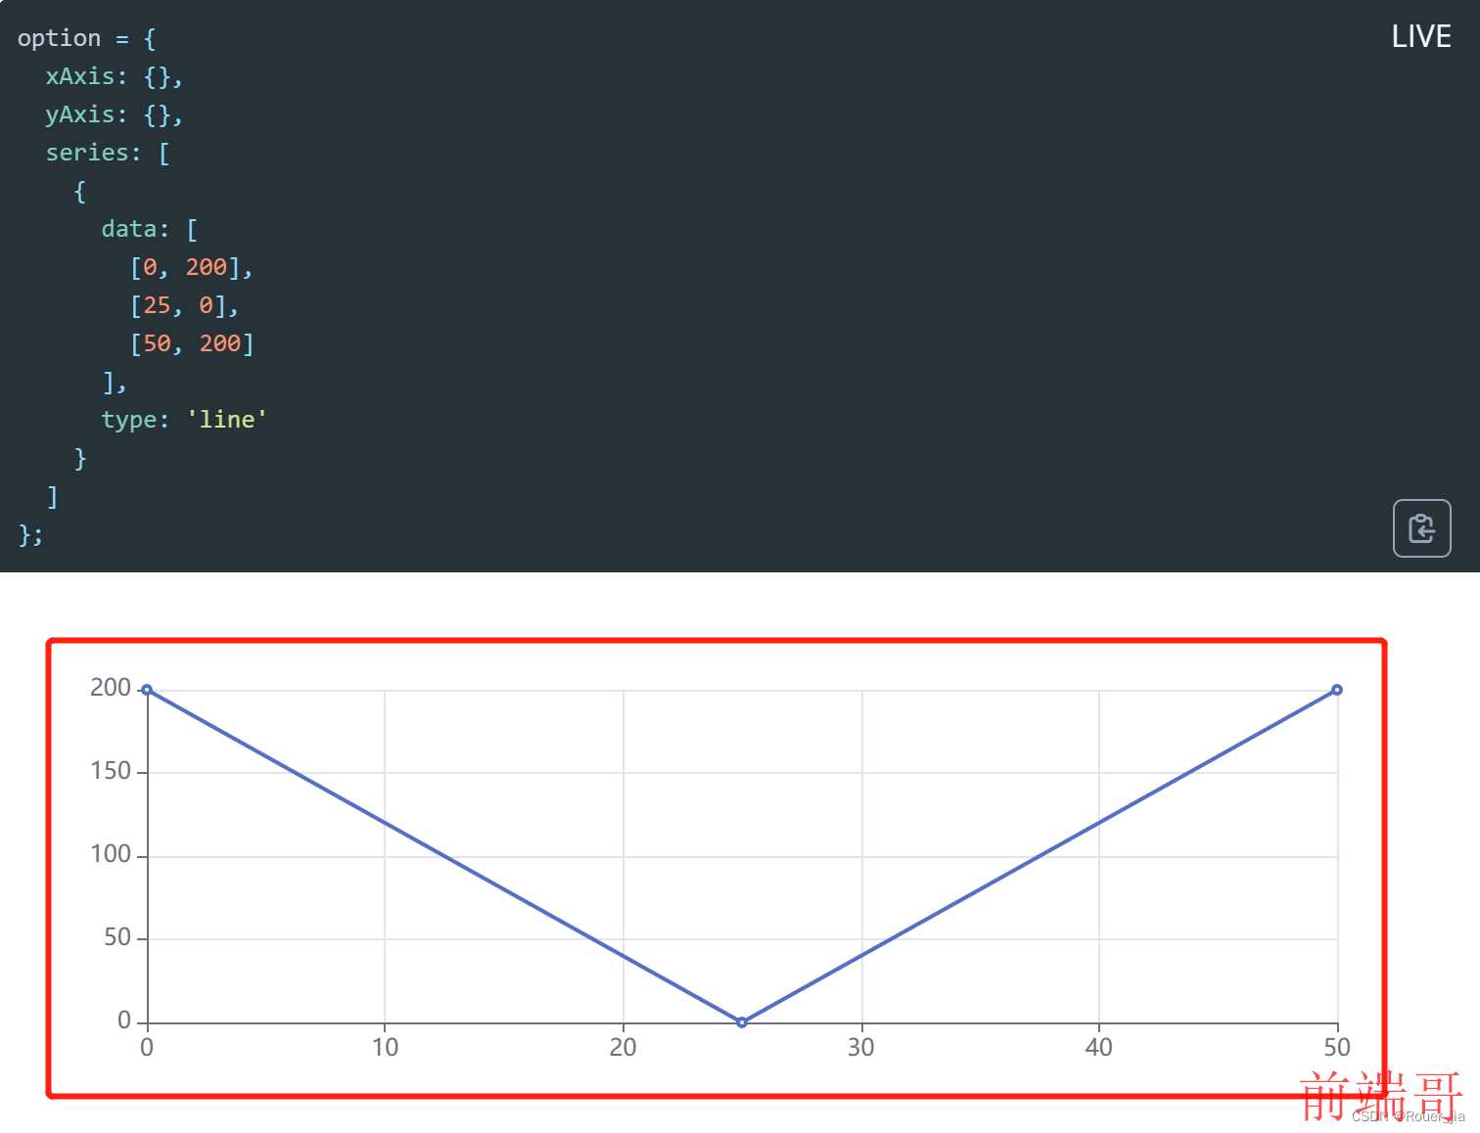1480x1133 pixels.
Task: Click the y-axis label 150
Action: pyautogui.click(x=111, y=771)
